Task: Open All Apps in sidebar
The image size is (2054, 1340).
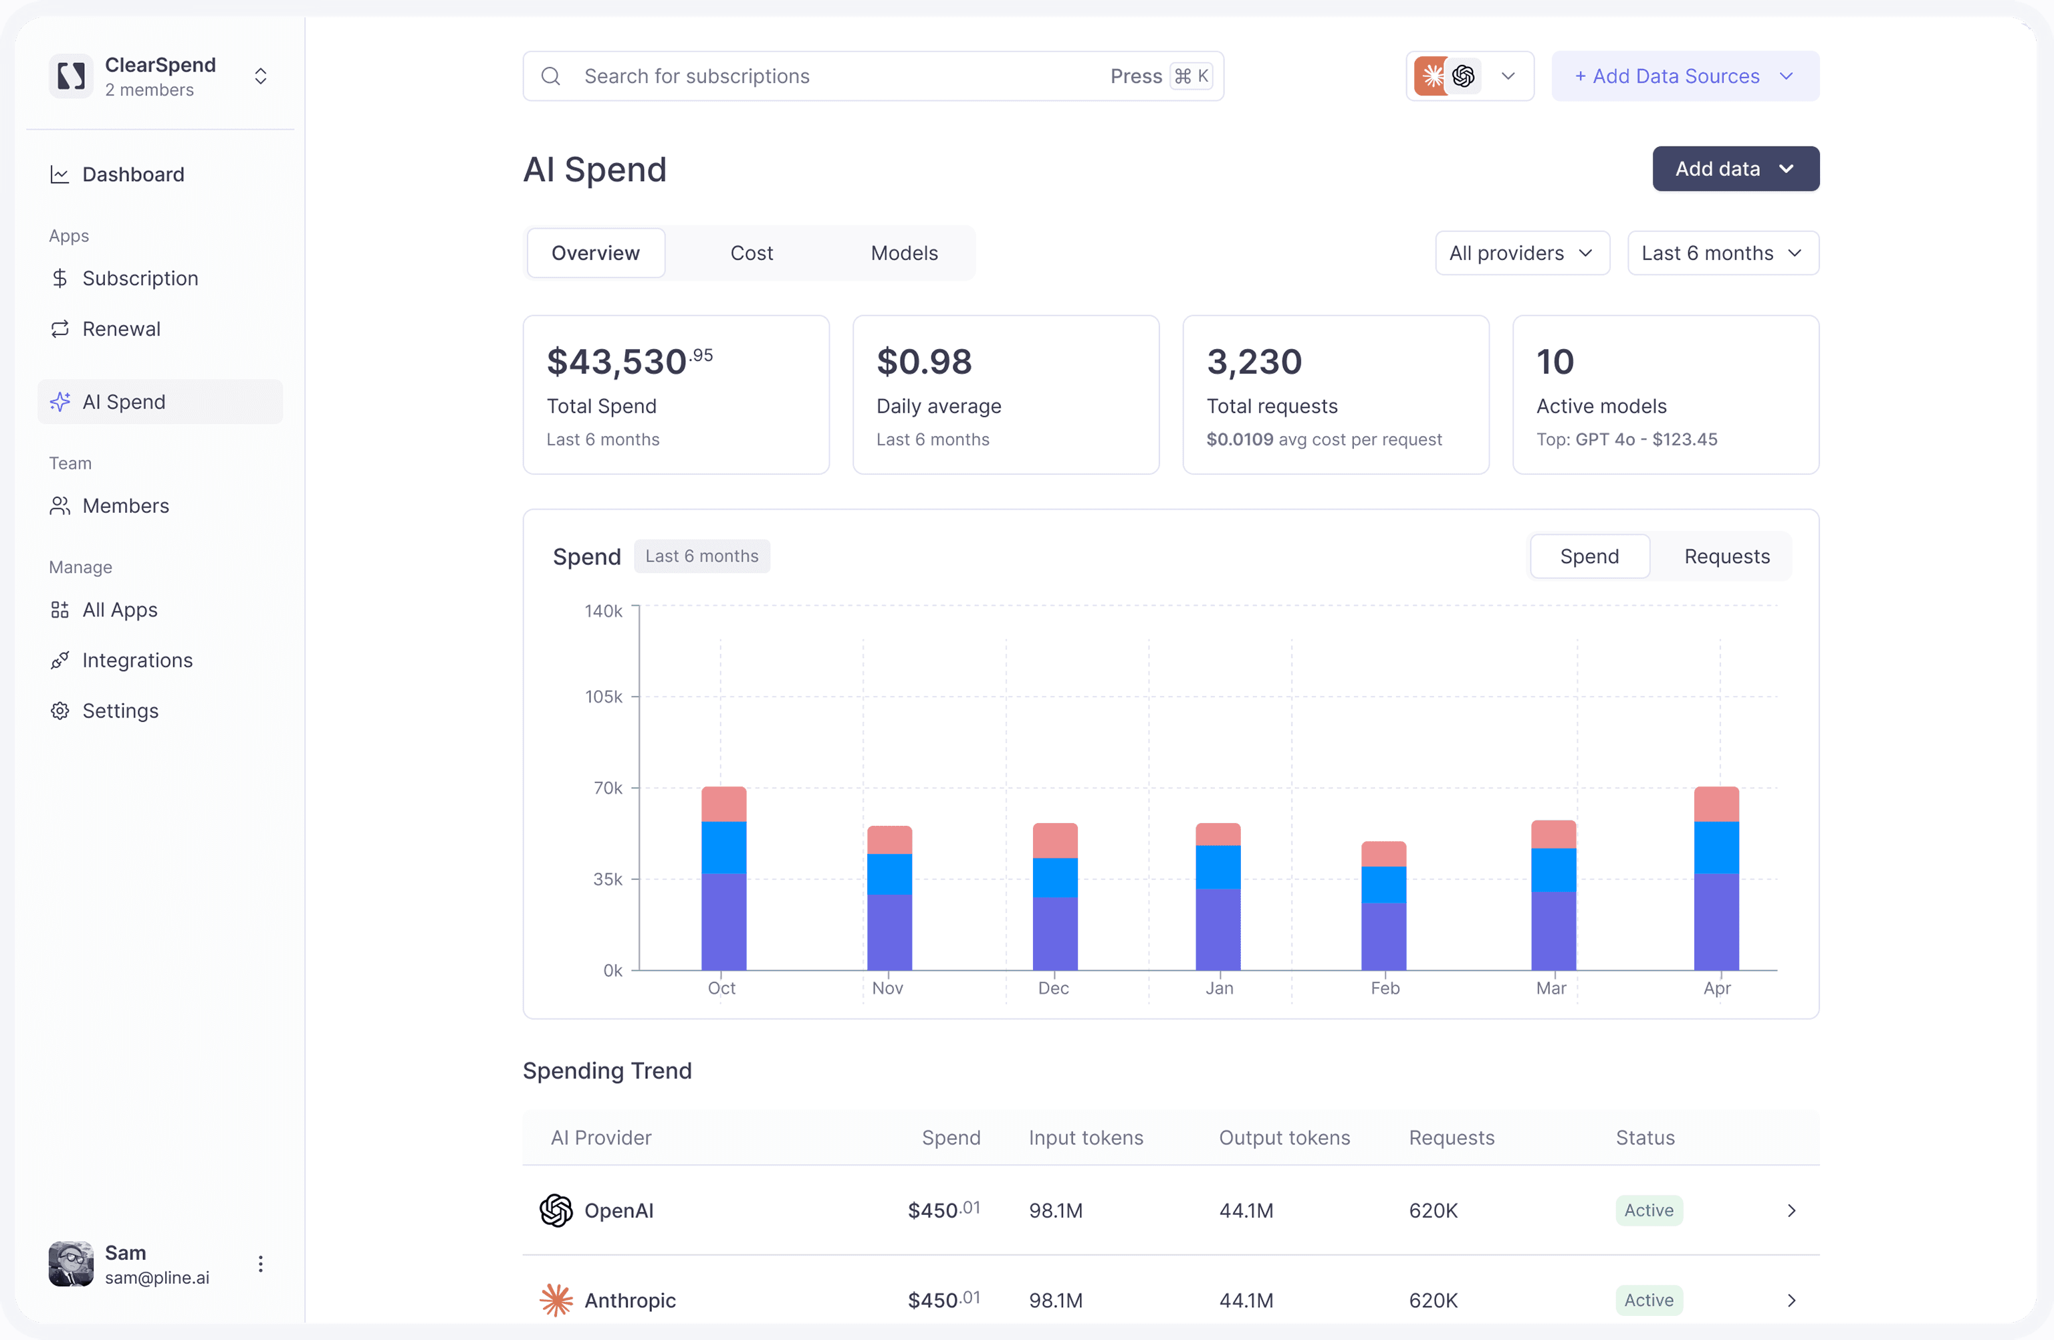Action: pos(160,610)
